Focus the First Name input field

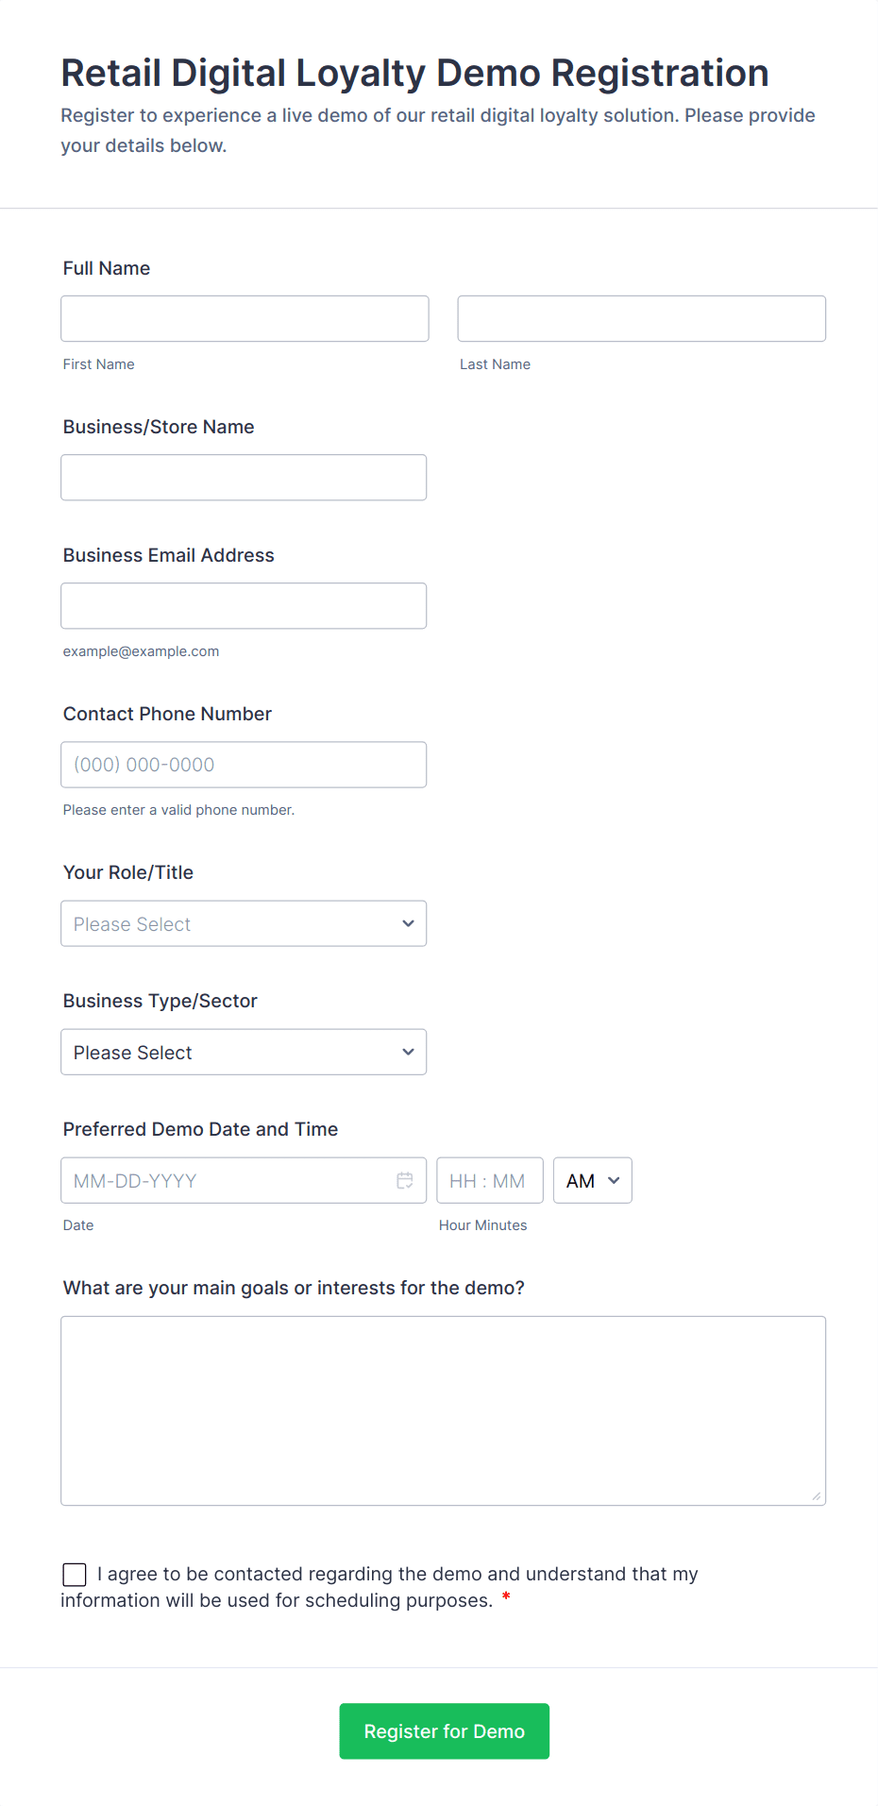[245, 318]
